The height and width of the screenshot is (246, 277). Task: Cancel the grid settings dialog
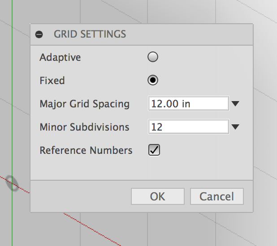coord(216,196)
